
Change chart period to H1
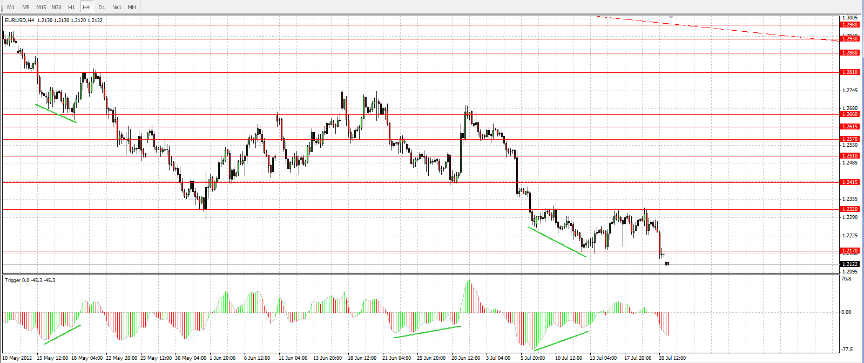[x=71, y=7]
